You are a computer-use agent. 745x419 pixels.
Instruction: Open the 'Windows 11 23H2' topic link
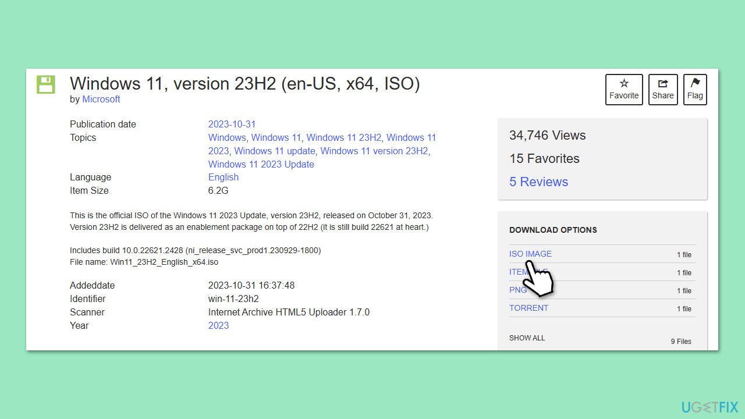click(344, 137)
